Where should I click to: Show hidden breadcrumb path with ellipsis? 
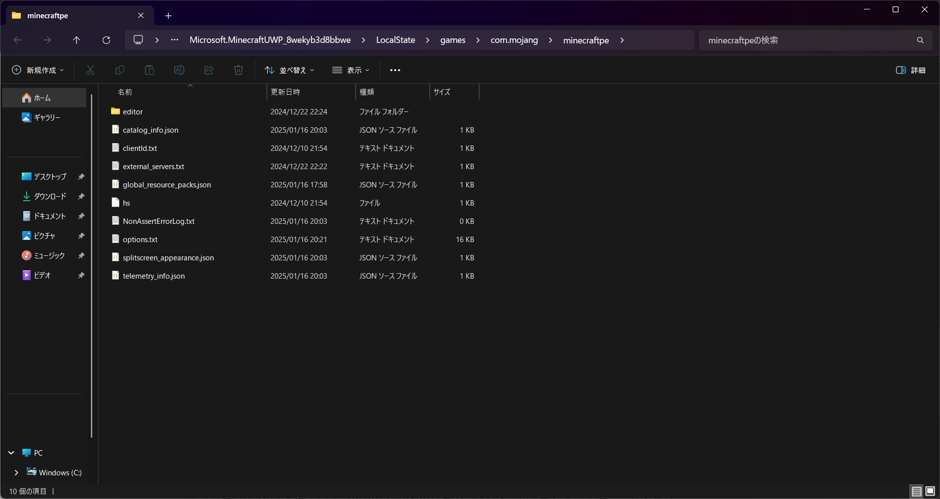click(175, 39)
